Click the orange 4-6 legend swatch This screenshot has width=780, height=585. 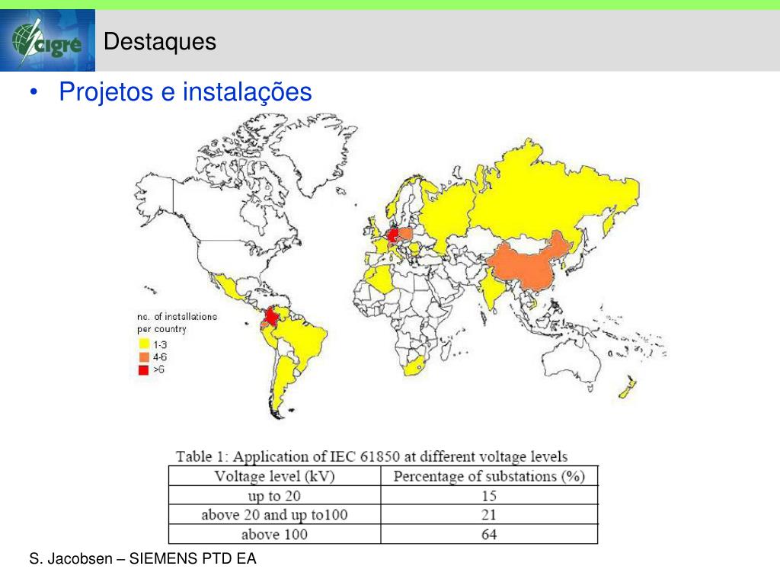point(143,356)
